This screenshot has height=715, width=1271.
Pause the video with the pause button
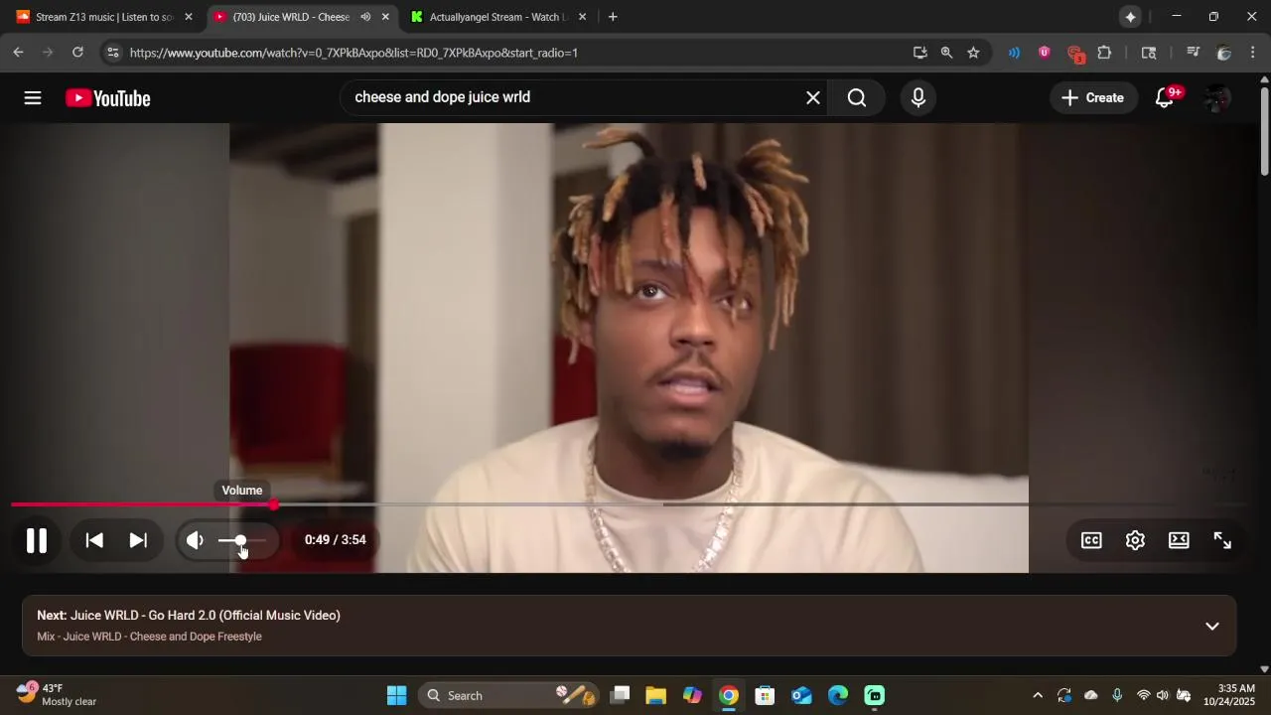click(x=37, y=540)
